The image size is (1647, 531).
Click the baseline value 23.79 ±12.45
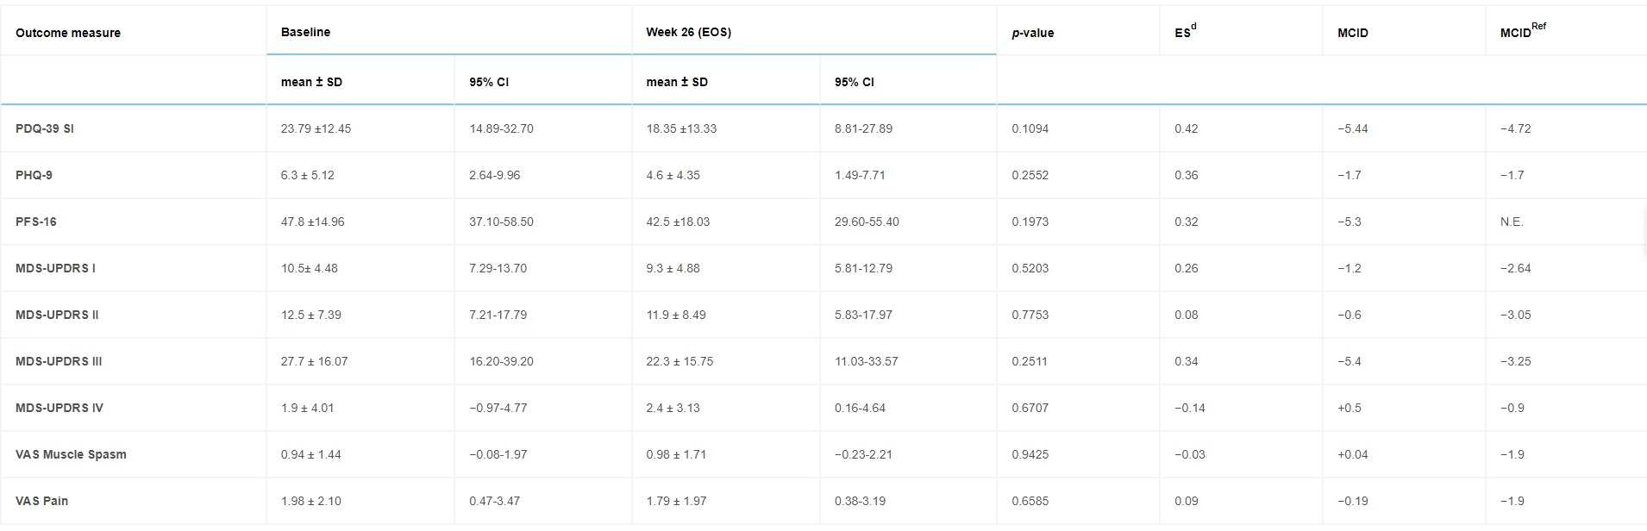click(x=316, y=128)
